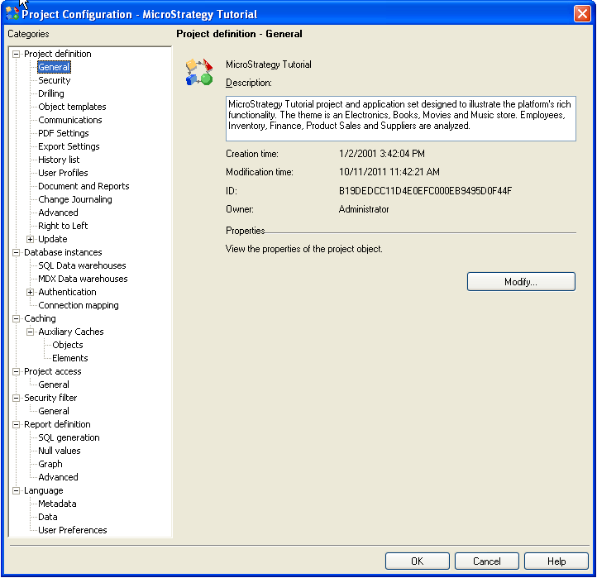The width and height of the screenshot is (597, 578).
Task: Select General under Security filter
Action: tap(54, 411)
